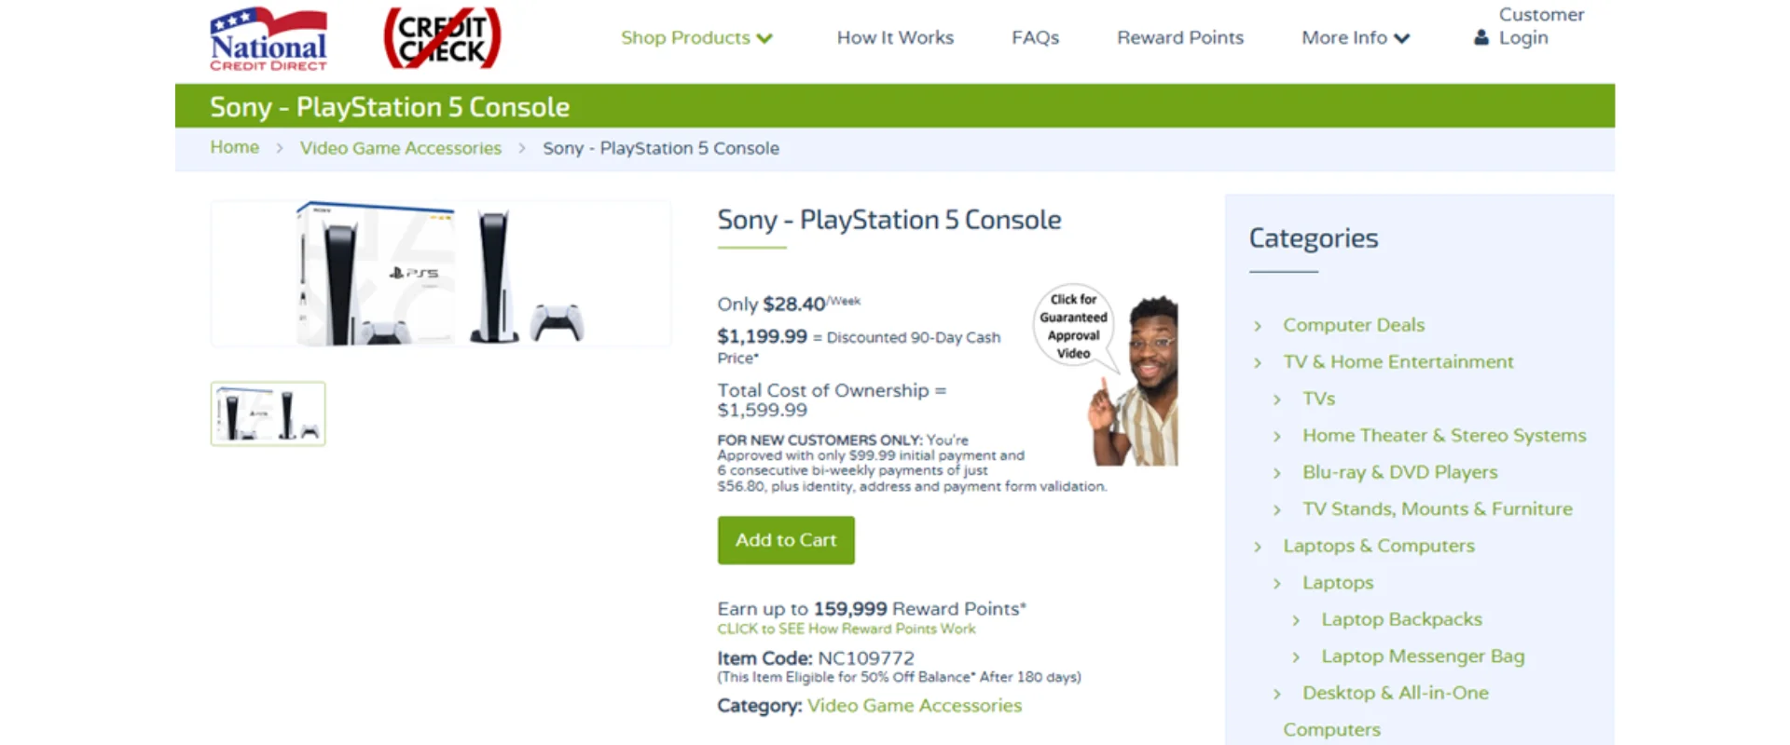Open the How It Works page
1790x745 pixels.
(895, 37)
